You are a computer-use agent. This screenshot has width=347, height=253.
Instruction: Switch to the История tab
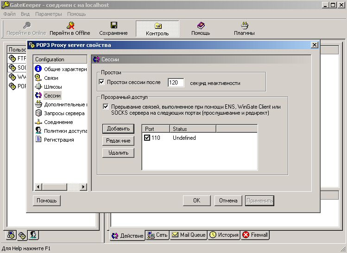click(x=224, y=235)
